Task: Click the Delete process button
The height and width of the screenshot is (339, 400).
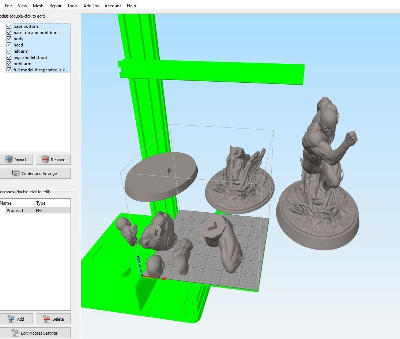Action: coord(53,319)
